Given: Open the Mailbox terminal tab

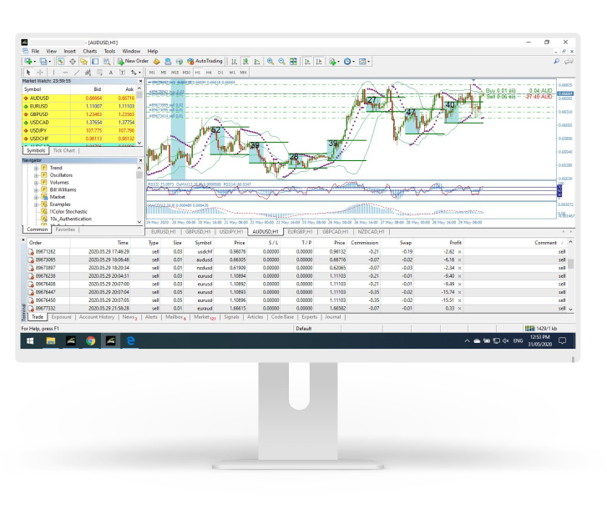Looking at the screenshot, I should coord(175,317).
